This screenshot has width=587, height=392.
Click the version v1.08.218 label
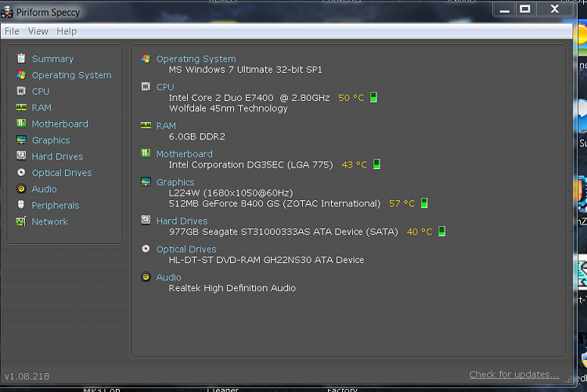(x=27, y=376)
